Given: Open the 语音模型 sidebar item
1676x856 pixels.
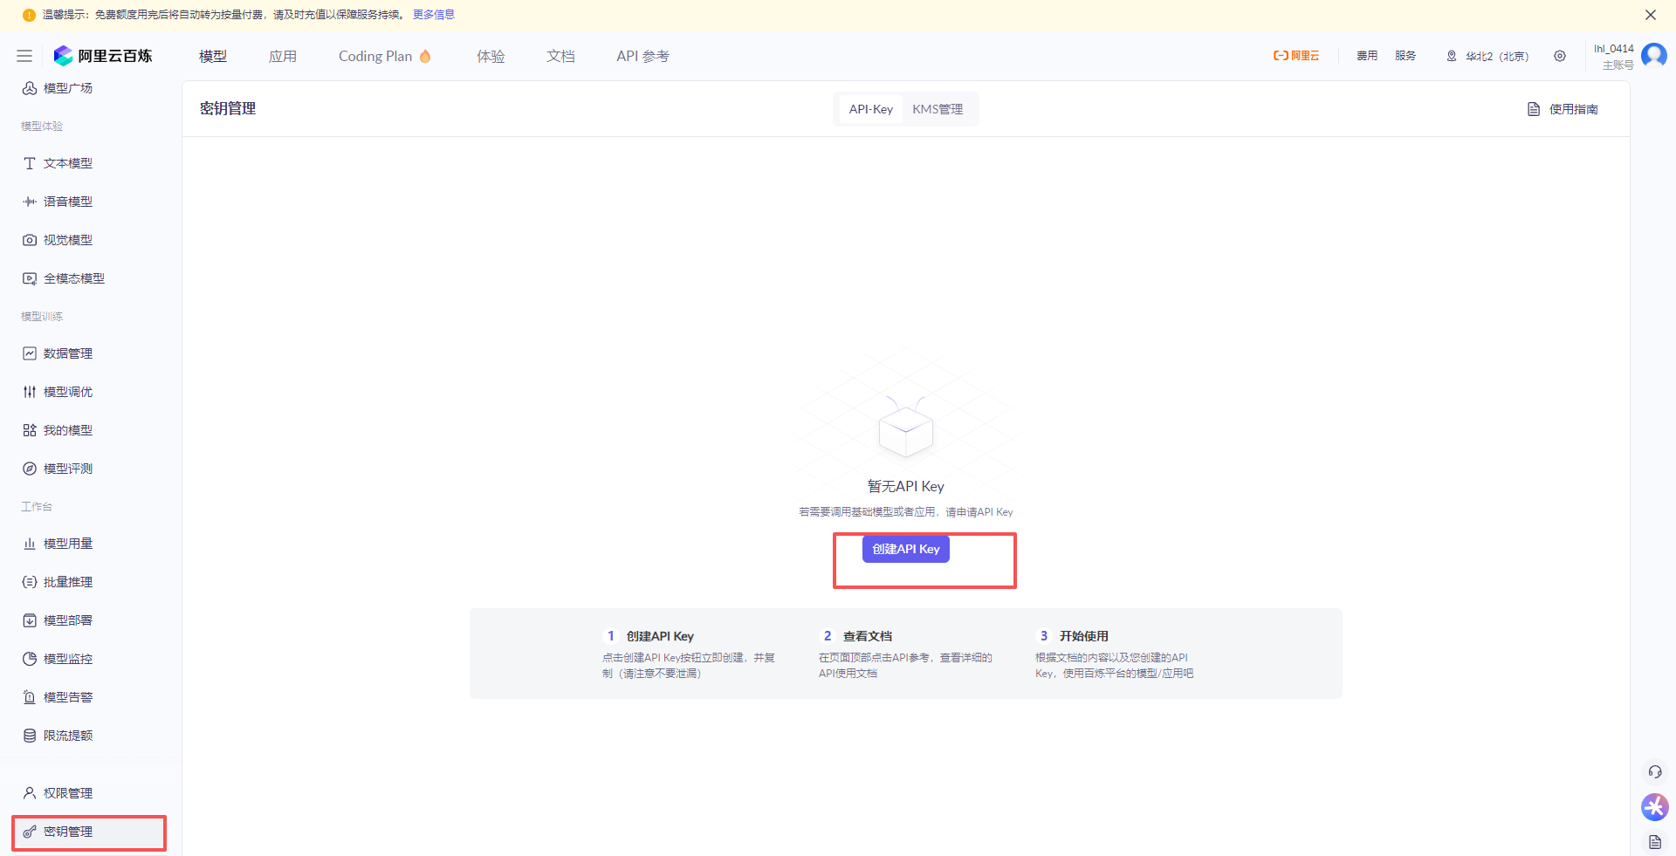Looking at the screenshot, I should 58,202.
